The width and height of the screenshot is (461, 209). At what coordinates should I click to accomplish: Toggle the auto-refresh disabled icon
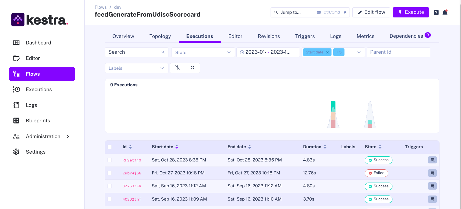[177, 68]
